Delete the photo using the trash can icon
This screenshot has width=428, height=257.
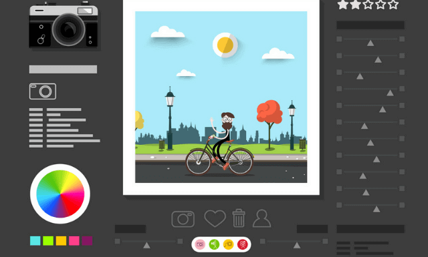click(239, 218)
